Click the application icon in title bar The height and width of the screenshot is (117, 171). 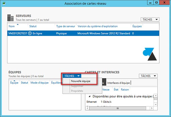(x=4, y=3)
